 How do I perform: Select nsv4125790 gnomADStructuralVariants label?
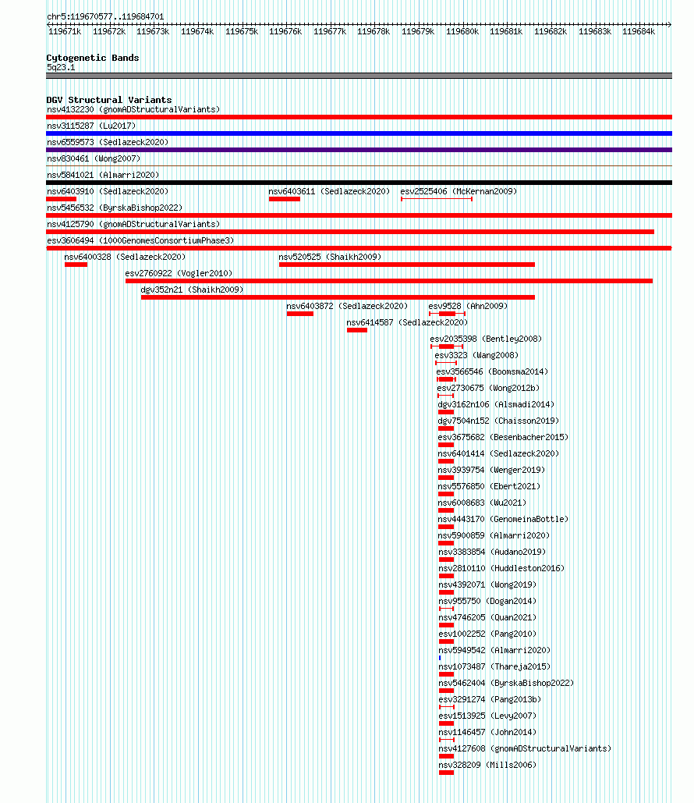133,224
